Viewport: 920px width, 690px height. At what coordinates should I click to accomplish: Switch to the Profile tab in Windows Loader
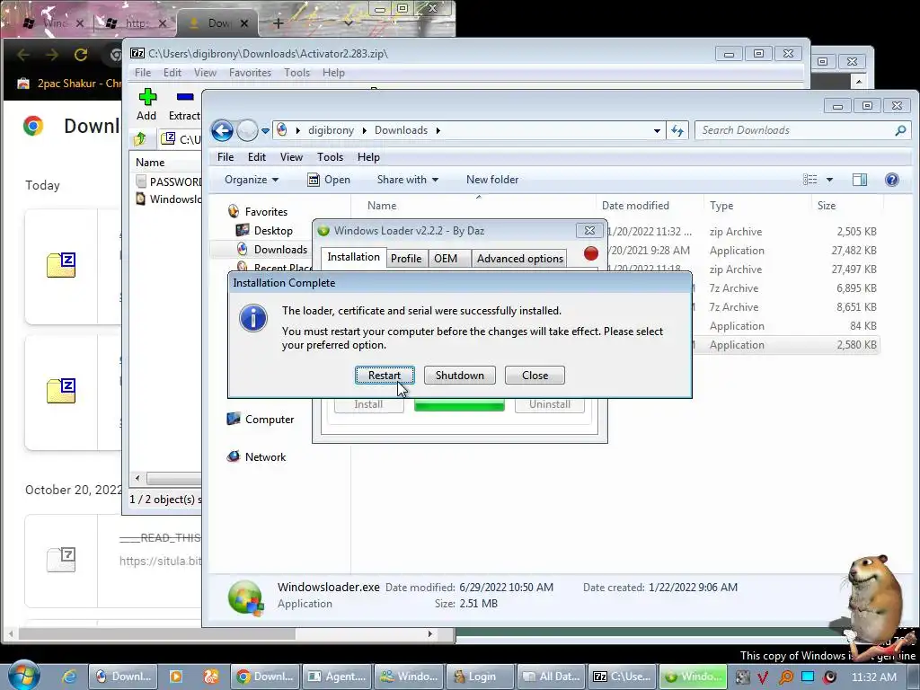(x=406, y=258)
